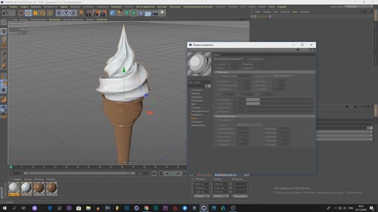This screenshot has width=378, height=212.
Task: Select the Анимация channel in the material editor
Action: [x=197, y=122]
